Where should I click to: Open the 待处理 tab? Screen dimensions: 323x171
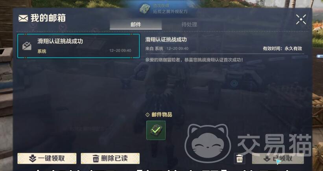tap(189, 25)
